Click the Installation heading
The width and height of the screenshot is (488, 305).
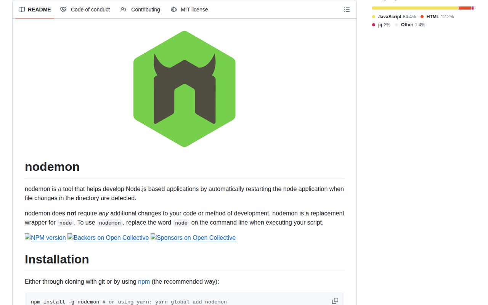[x=57, y=259]
